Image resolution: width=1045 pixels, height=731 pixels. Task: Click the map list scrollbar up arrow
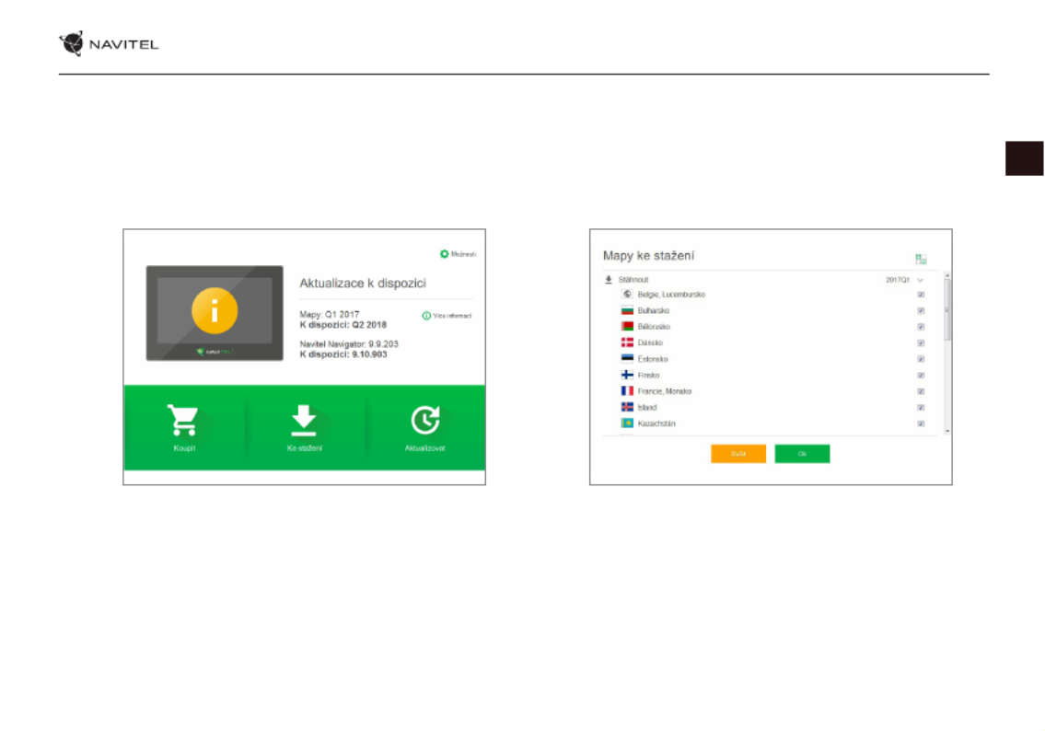tap(947, 275)
